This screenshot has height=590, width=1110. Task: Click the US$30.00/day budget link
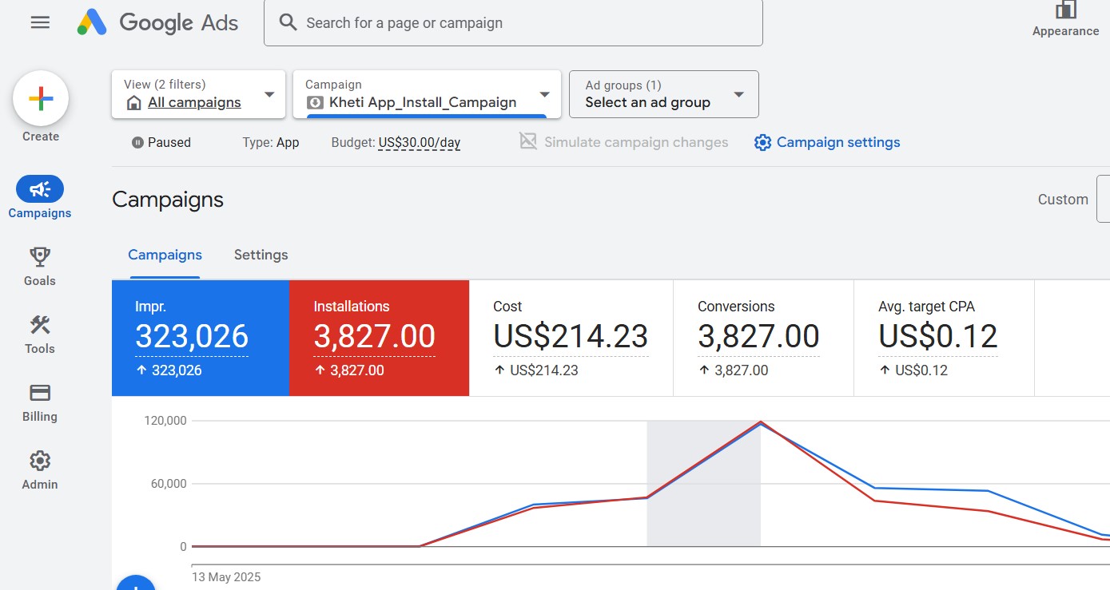(419, 143)
